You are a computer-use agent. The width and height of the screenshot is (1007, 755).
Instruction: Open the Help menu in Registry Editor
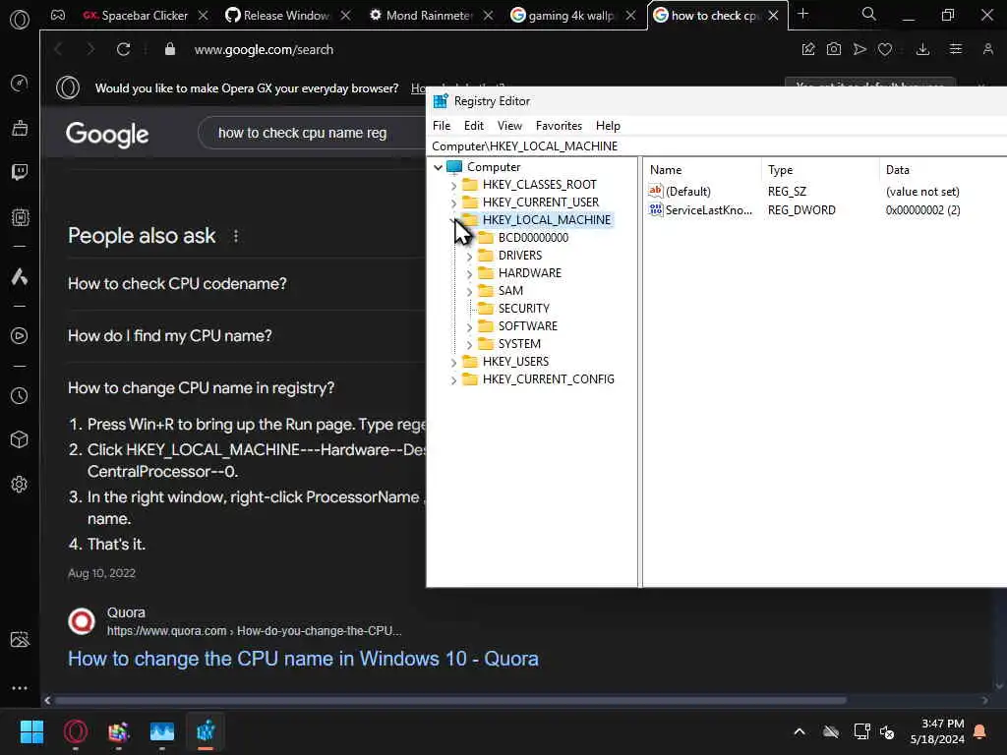click(608, 126)
